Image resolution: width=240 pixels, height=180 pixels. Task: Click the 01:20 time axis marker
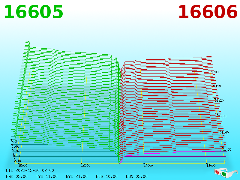[x=219, y=100]
